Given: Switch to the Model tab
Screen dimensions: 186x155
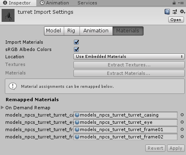Looking at the screenshot, I should (54, 31).
